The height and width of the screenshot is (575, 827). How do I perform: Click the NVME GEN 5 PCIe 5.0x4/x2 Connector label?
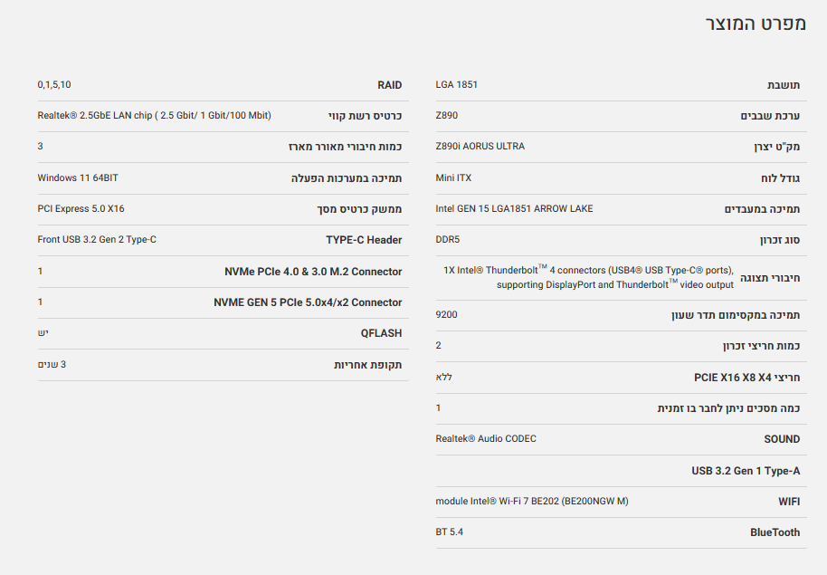tap(308, 302)
